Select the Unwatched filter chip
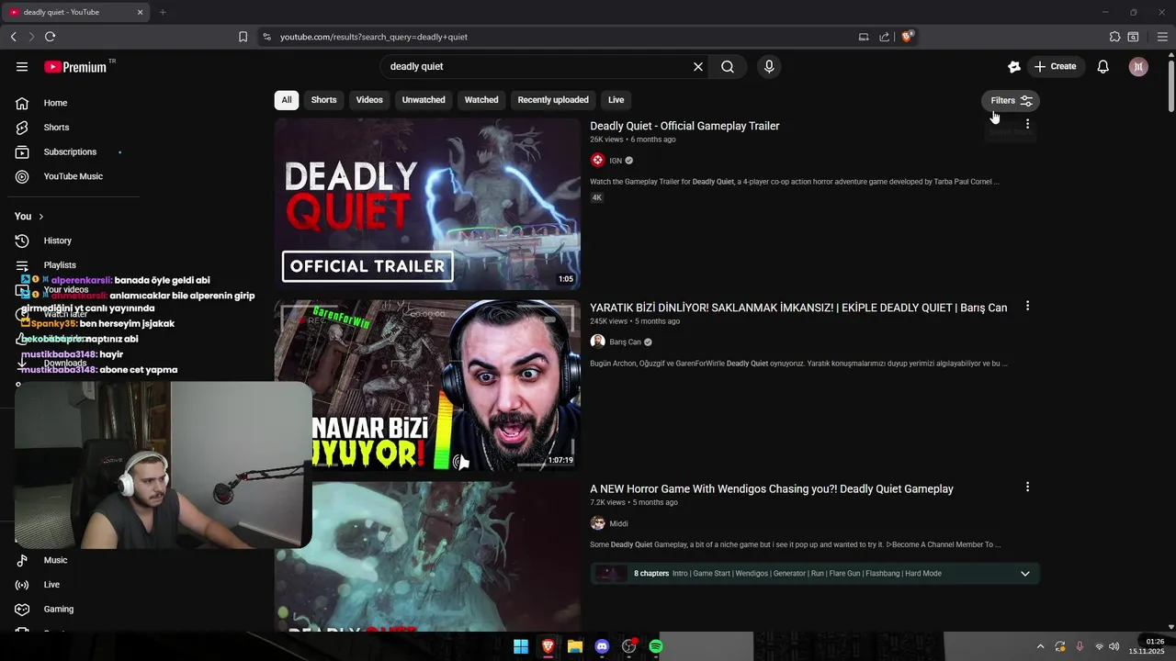Viewport: 1176px width, 661px height. (x=424, y=100)
